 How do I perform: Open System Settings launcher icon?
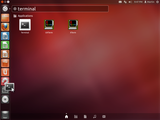(x=5, y=81)
